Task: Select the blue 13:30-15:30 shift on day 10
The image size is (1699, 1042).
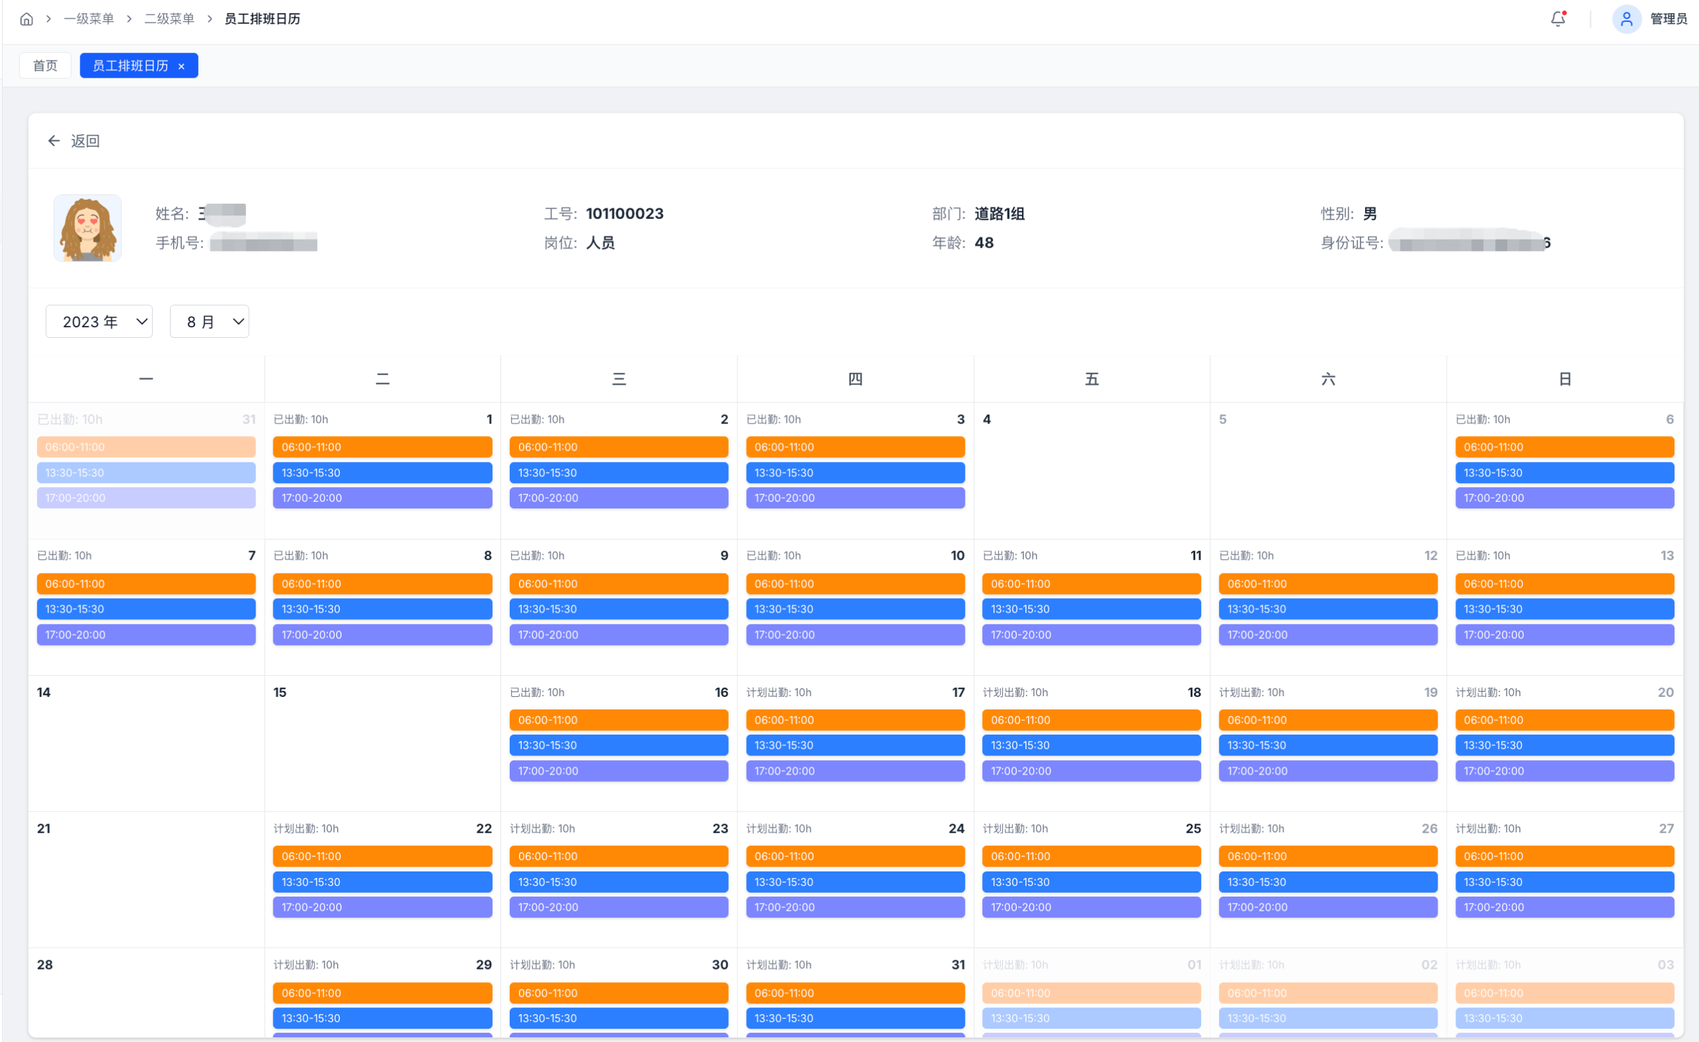Action: [x=855, y=609]
